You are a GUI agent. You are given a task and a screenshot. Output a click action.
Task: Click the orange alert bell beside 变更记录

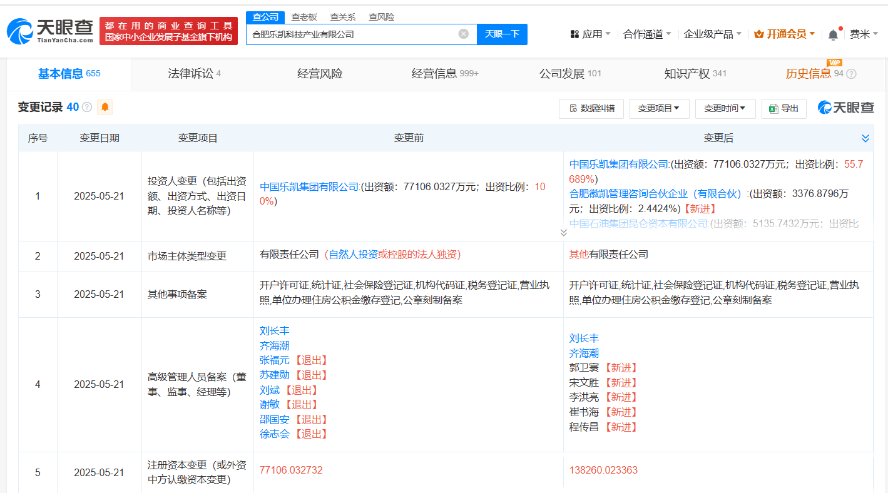(105, 107)
